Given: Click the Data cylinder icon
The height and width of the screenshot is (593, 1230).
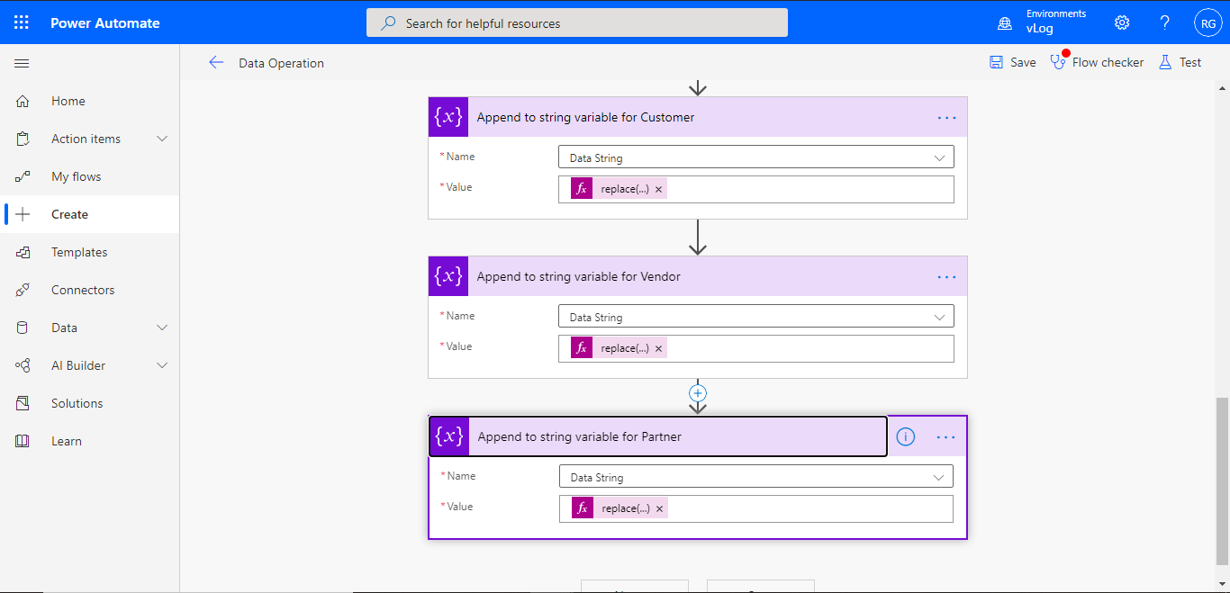Looking at the screenshot, I should tap(23, 328).
